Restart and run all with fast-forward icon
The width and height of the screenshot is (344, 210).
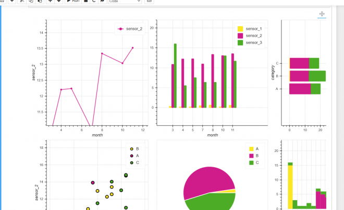102,2
